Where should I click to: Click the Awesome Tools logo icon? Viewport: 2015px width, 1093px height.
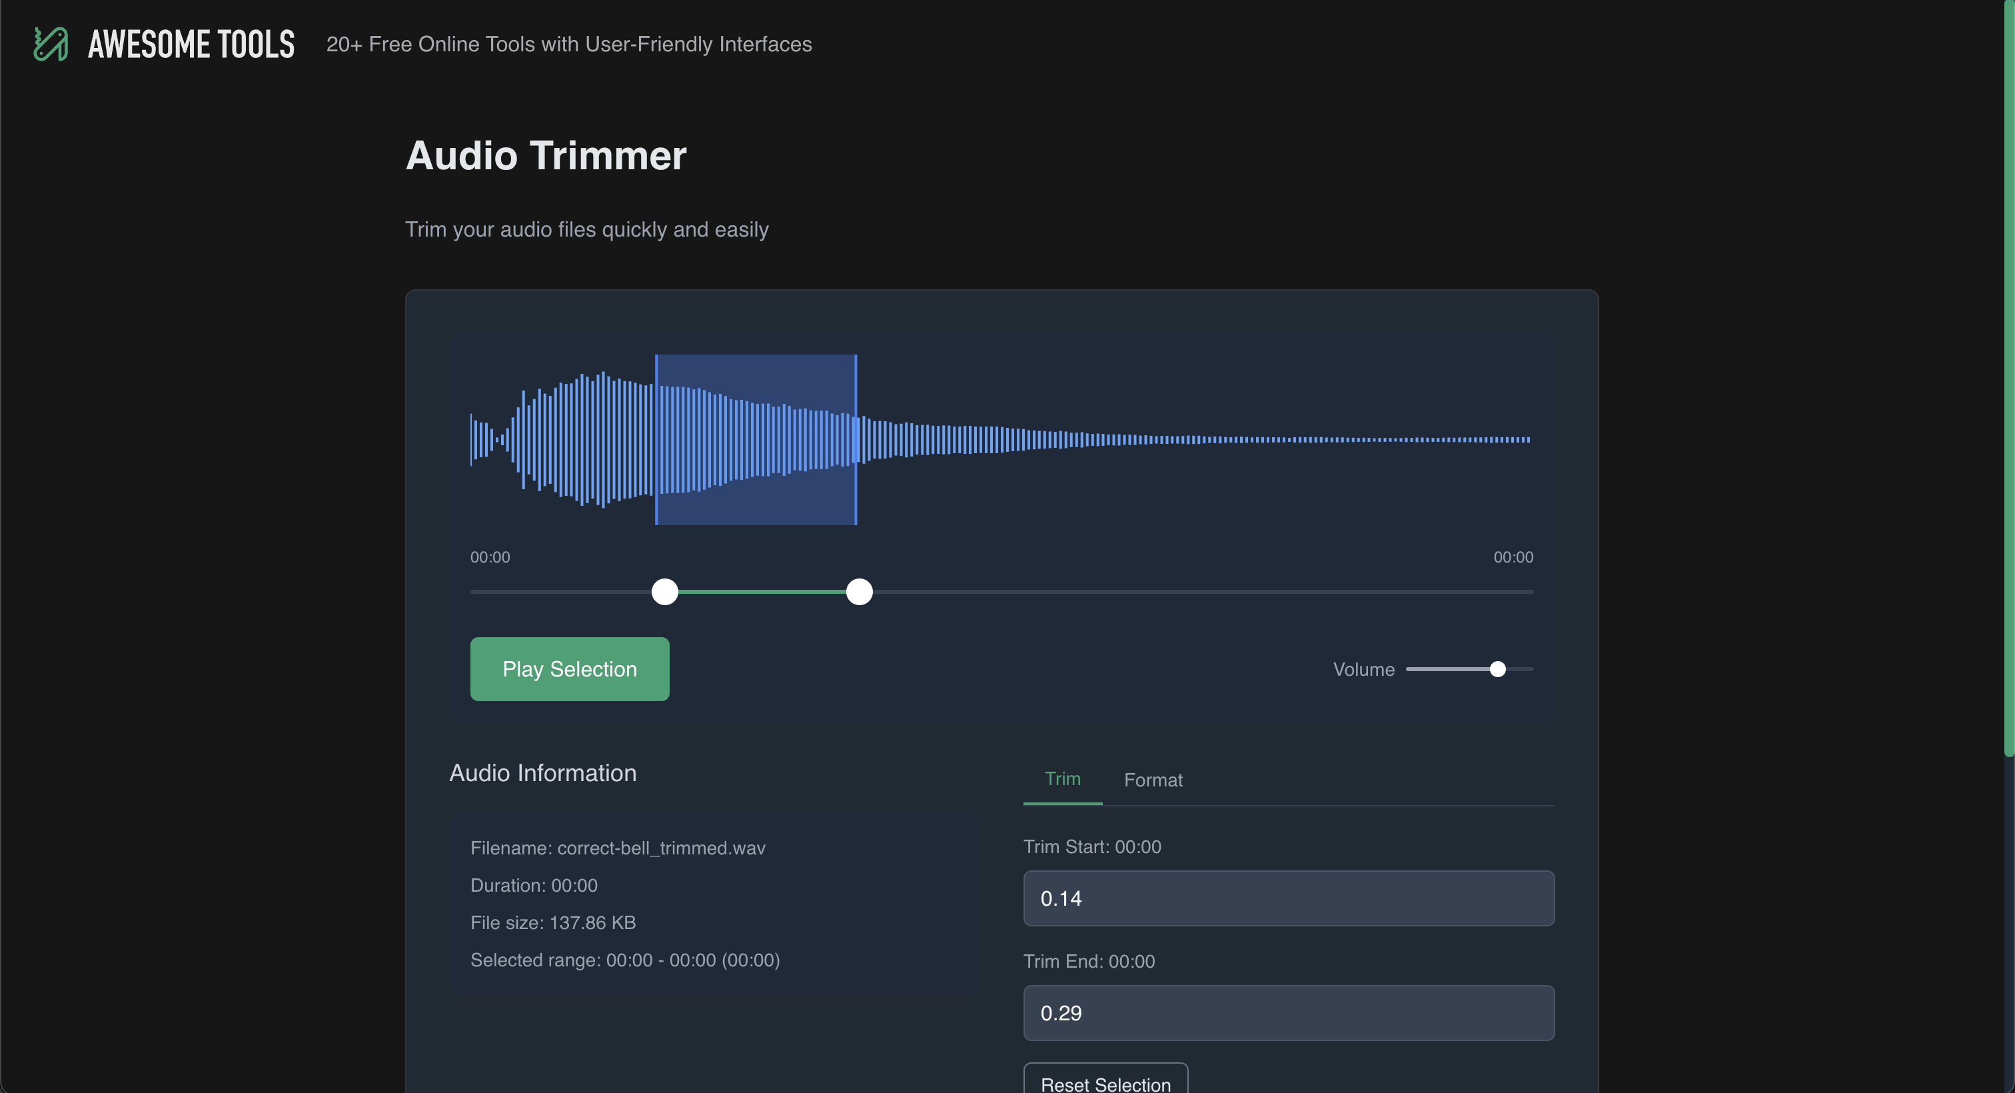click(x=51, y=44)
